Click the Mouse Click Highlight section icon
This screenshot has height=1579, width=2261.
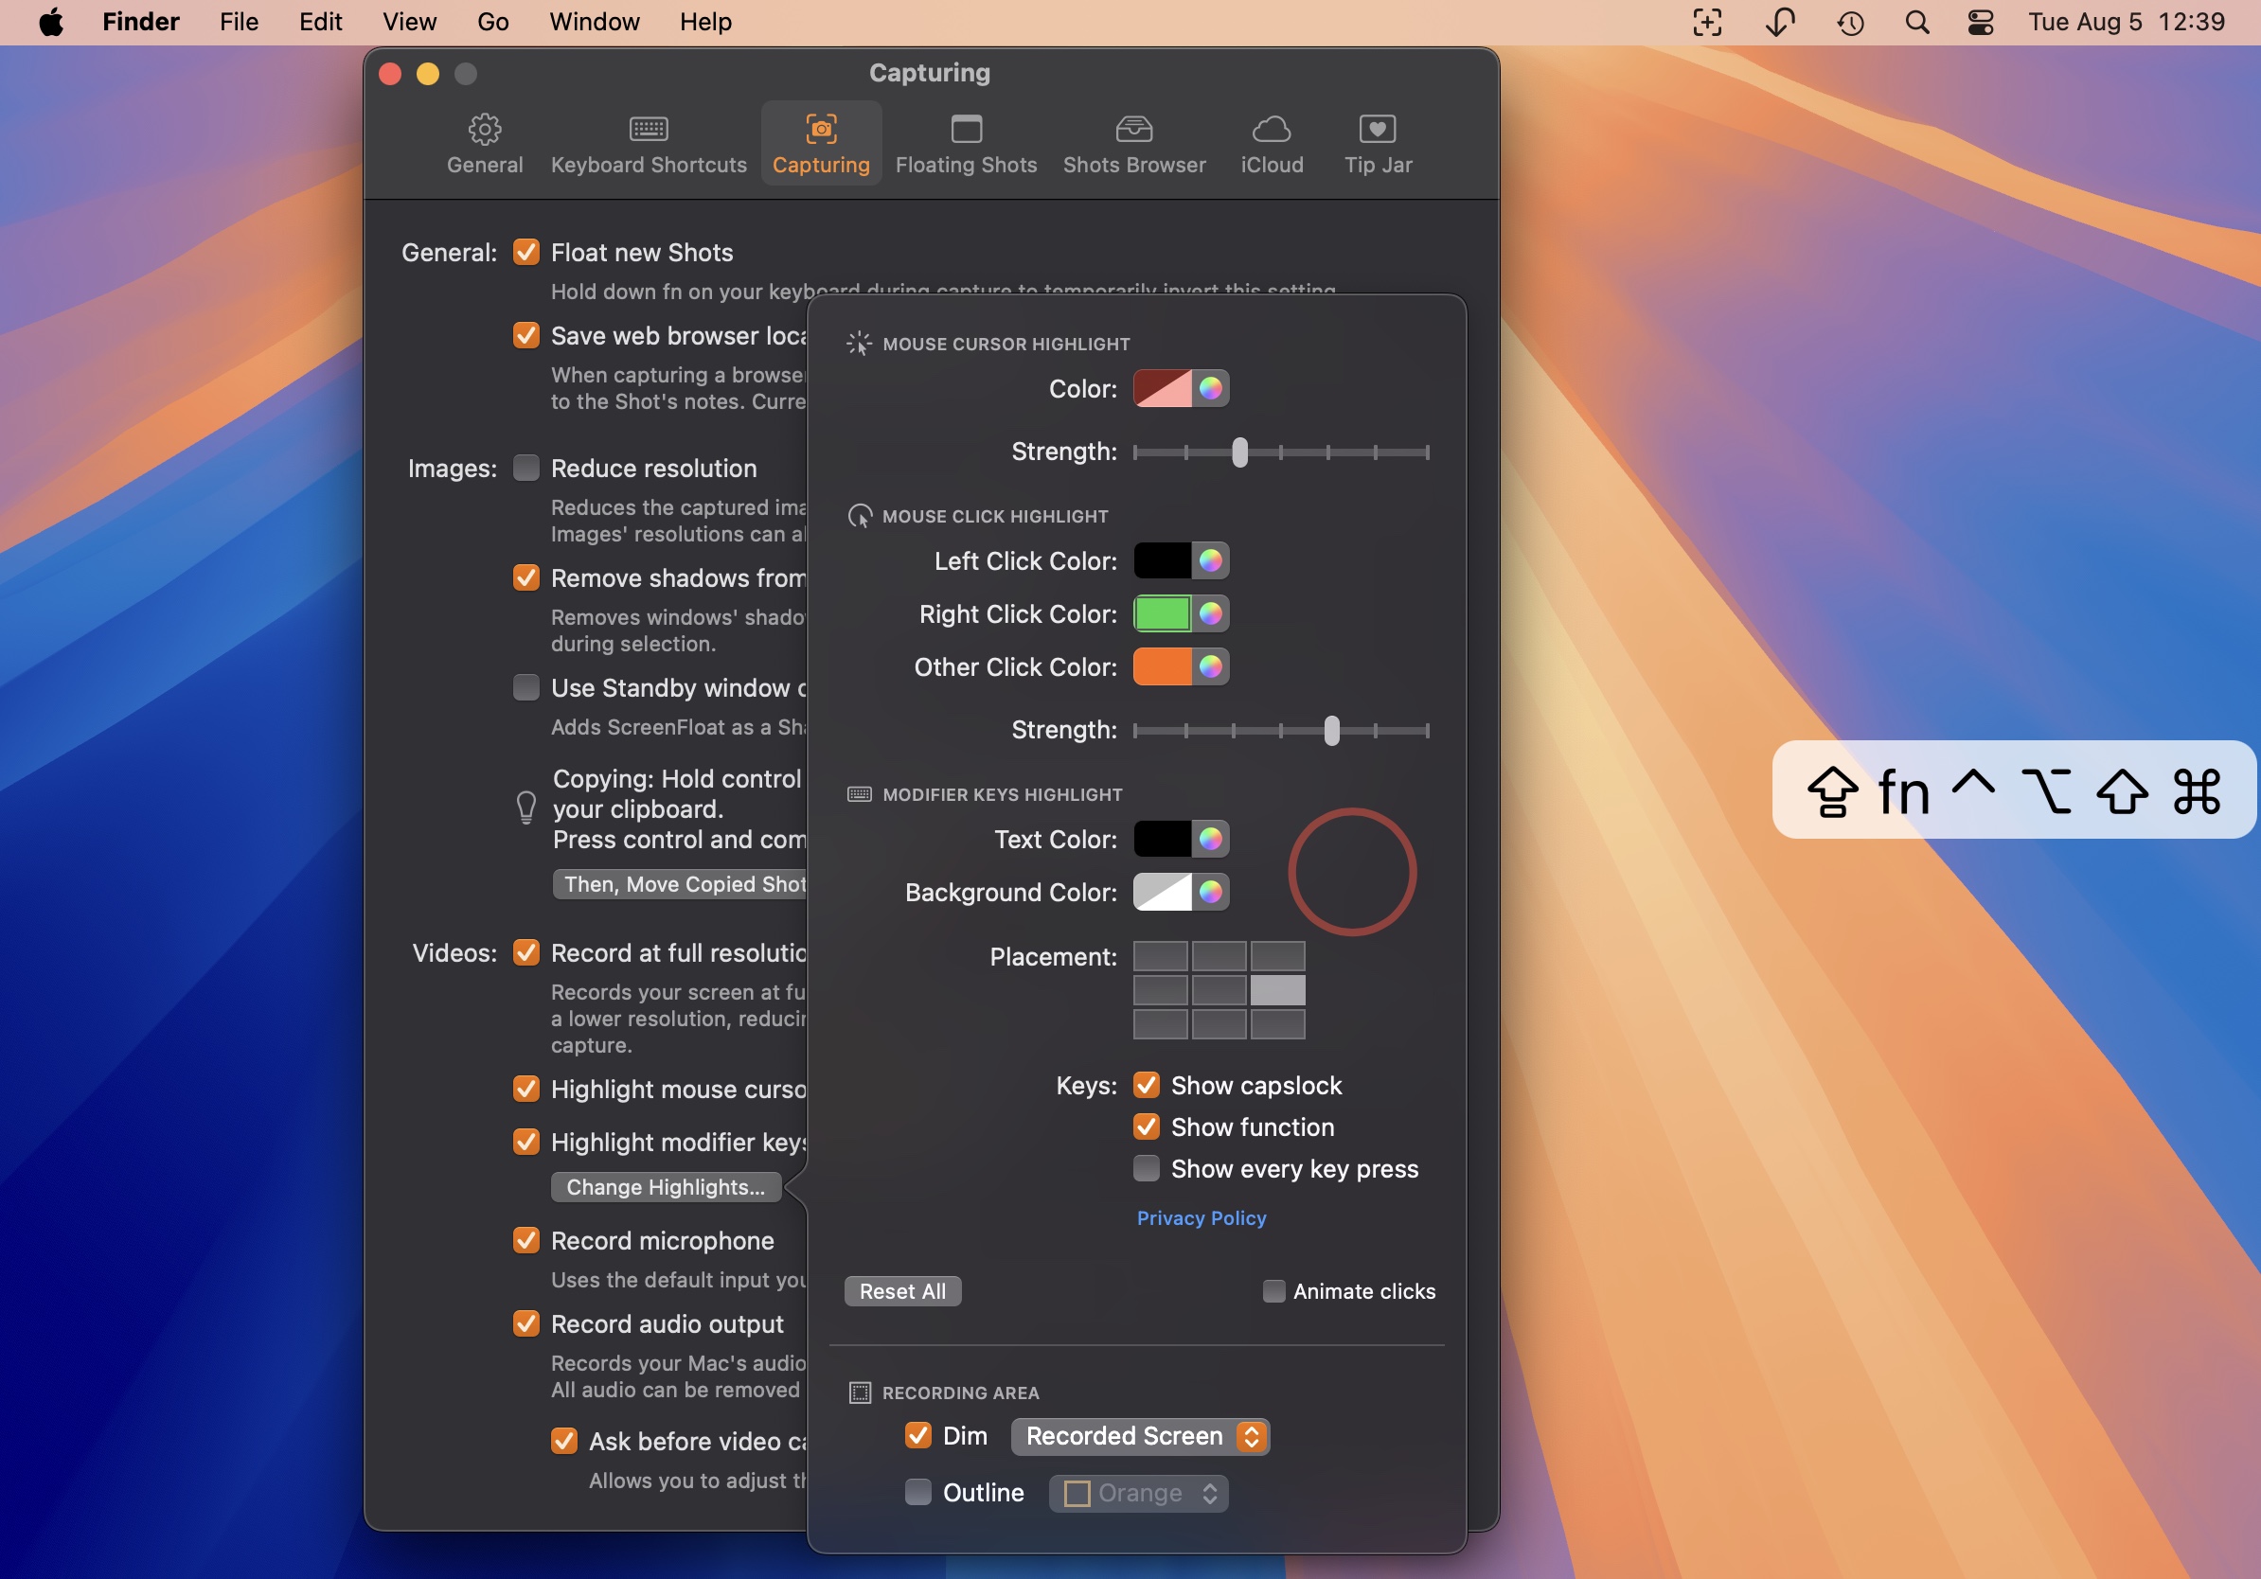(x=859, y=516)
